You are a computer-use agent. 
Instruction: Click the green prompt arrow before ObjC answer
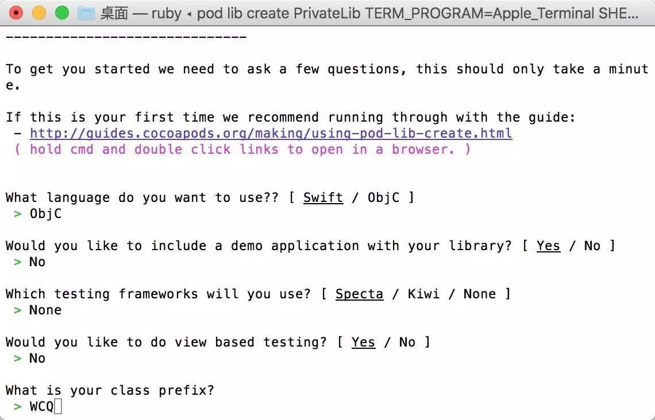tap(18, 214)
